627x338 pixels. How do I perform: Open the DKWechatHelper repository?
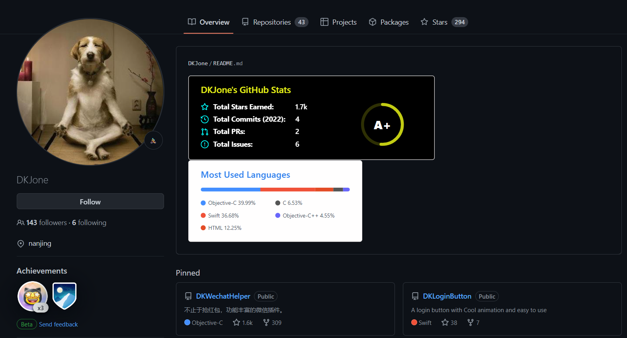point(223,296)
